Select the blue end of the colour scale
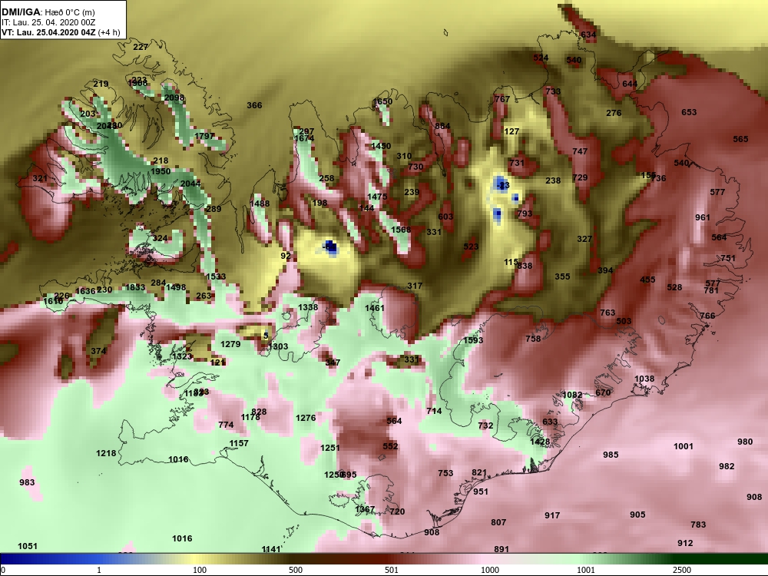The height and width of the screenshot is (576, 768). [x=29, y=559]
